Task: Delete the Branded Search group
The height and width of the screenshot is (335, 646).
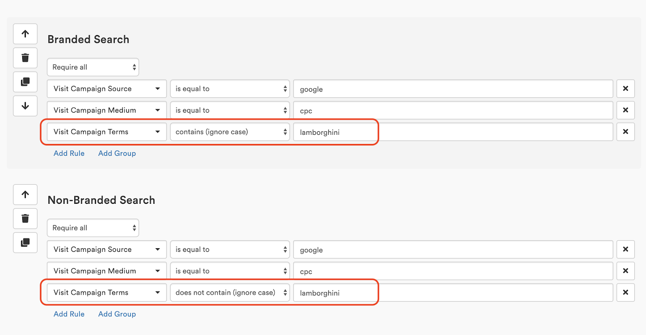Action: pyautogui.click(x=25, y=58)
